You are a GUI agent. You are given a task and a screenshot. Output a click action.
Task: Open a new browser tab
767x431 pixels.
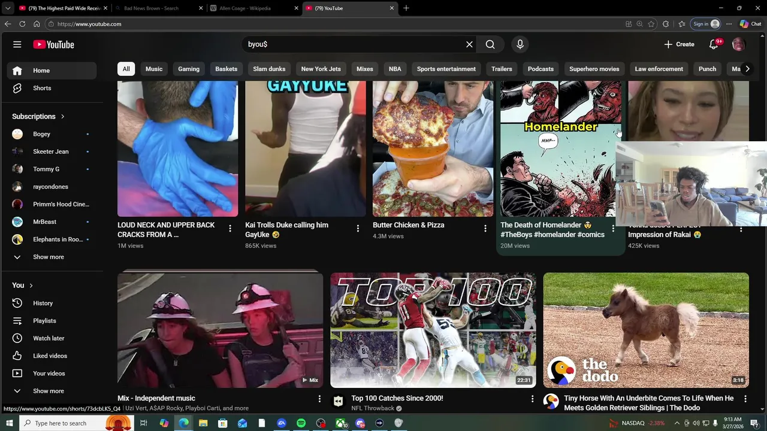(406, 8)
